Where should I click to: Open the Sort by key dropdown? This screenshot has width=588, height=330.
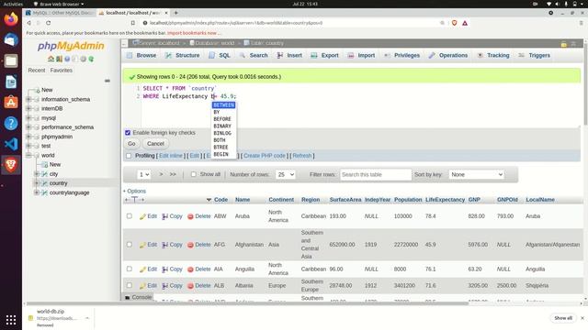coord(476,175)
